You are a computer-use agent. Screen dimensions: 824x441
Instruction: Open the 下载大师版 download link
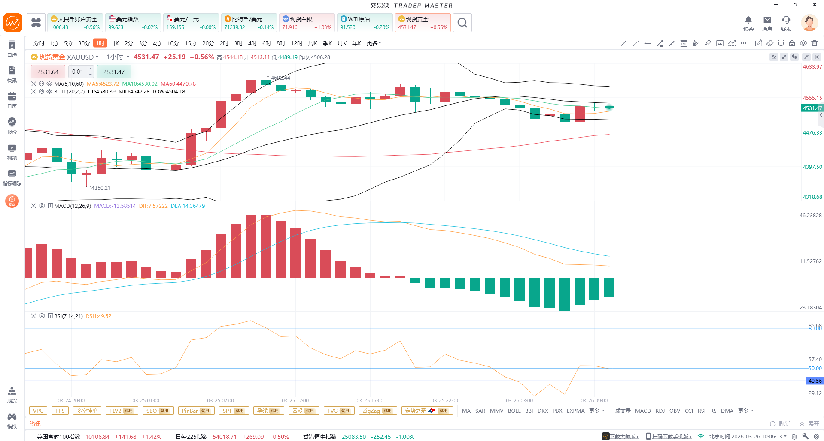tap(620, 436)
